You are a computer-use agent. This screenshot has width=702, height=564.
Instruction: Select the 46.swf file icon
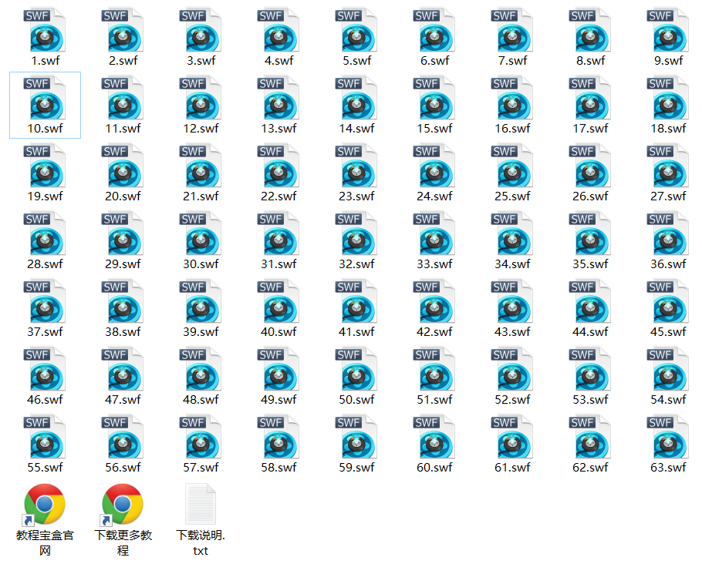click(45, 368)
